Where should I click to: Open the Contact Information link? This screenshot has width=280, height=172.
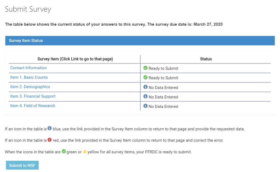28,68
